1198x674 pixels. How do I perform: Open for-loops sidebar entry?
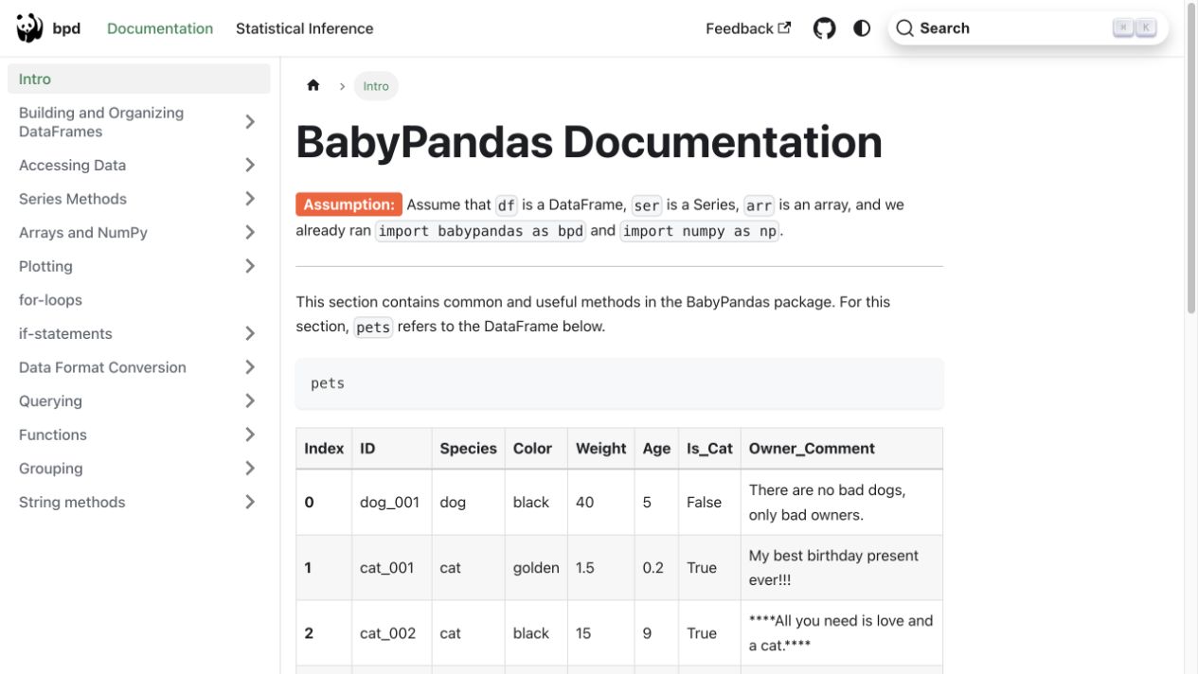138,300
